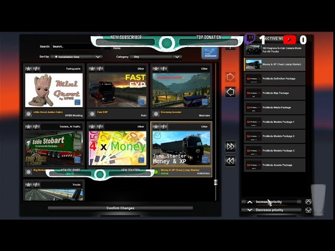
Task: Activate all mods with double right arrows
Action: [x=230, y=146]
